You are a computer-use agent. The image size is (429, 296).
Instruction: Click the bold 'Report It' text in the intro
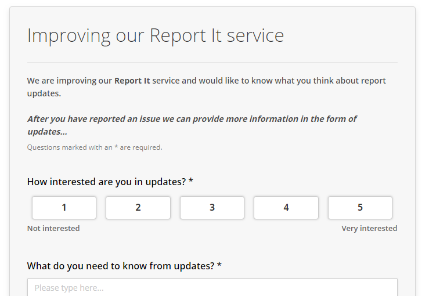132,81
